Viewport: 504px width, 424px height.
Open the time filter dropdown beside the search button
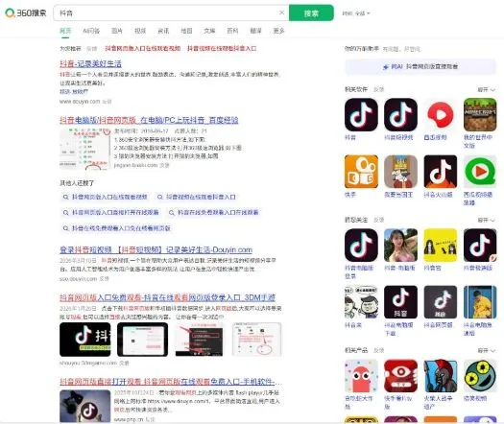pyautogui.click(x=356, y=13)
